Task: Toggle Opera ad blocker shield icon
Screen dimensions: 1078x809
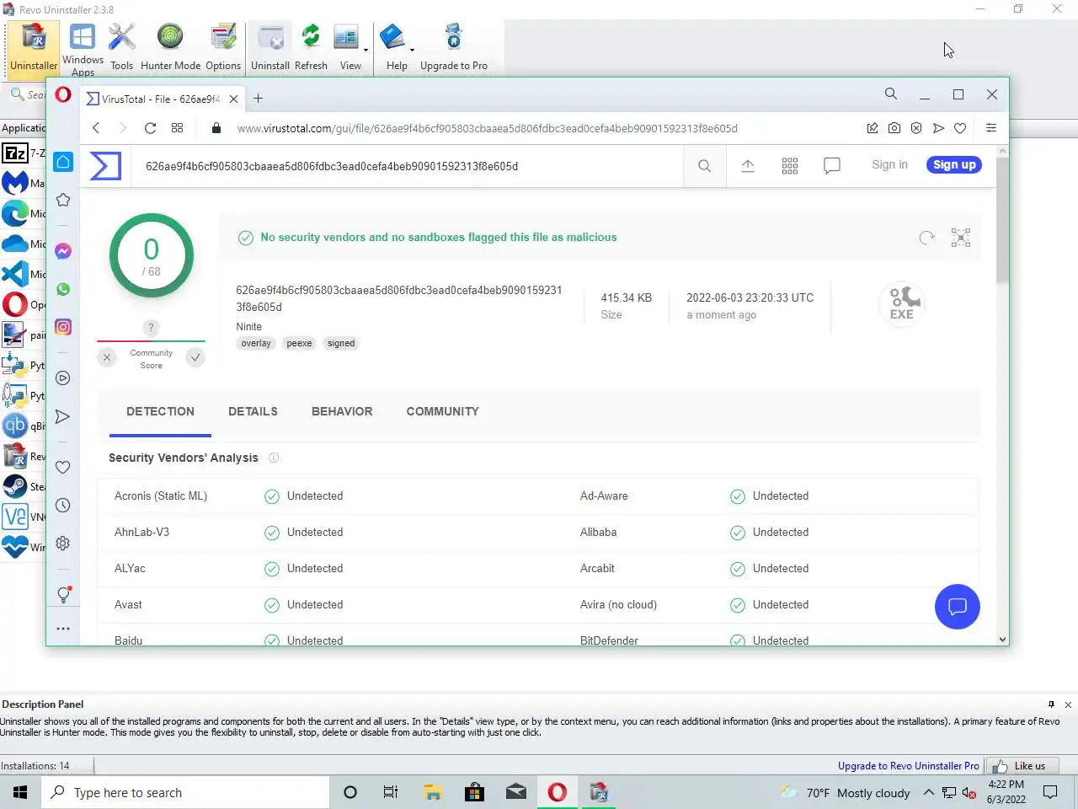Action: click(x=916, y=128)
